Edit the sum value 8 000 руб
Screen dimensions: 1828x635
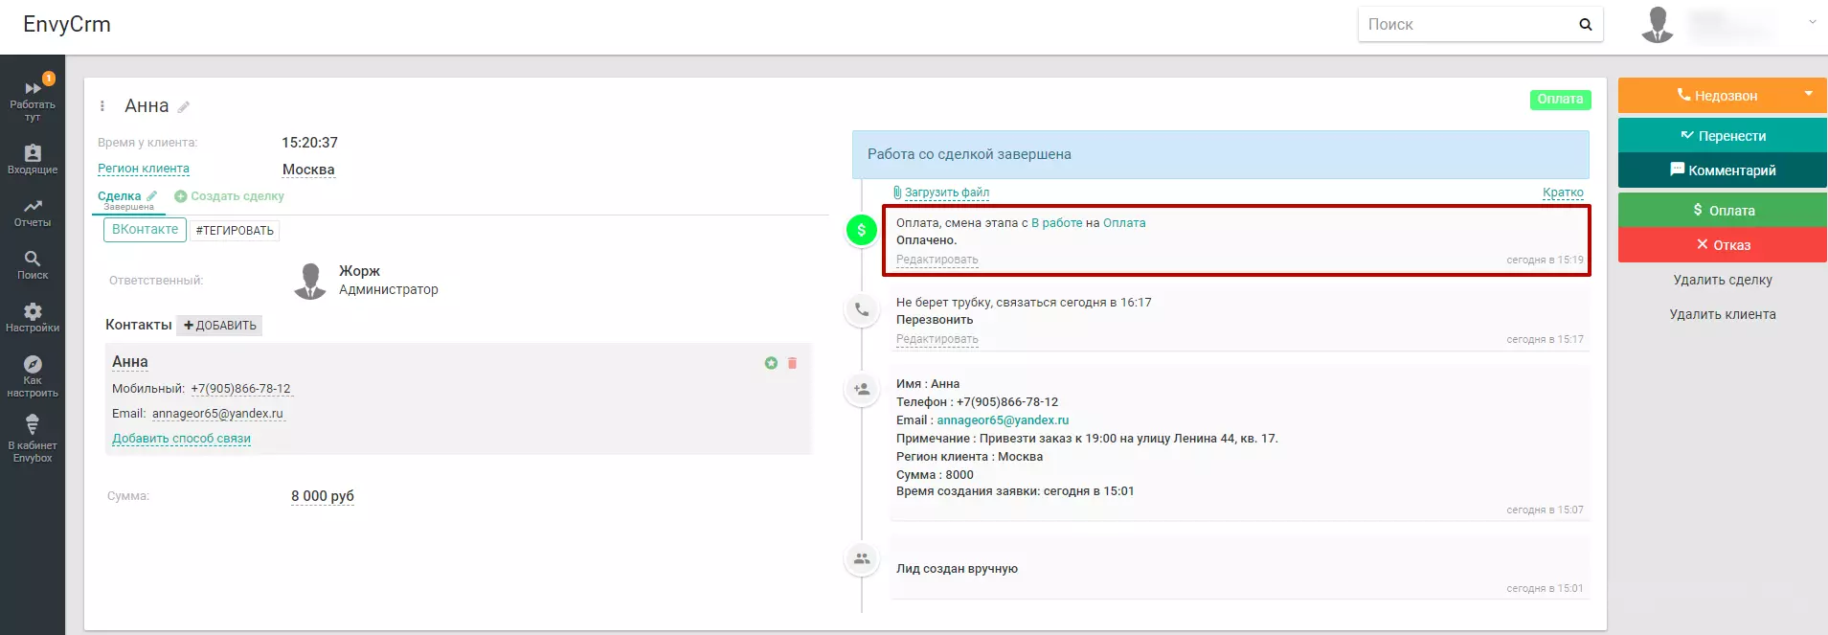pos(323,496)
